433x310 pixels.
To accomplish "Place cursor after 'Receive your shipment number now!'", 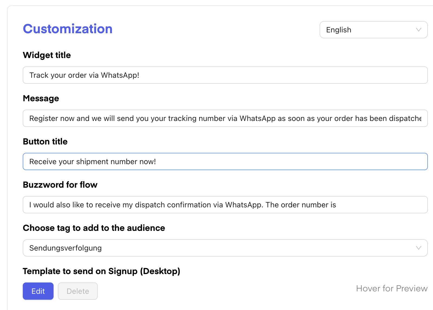I will (x=156, y=161).
